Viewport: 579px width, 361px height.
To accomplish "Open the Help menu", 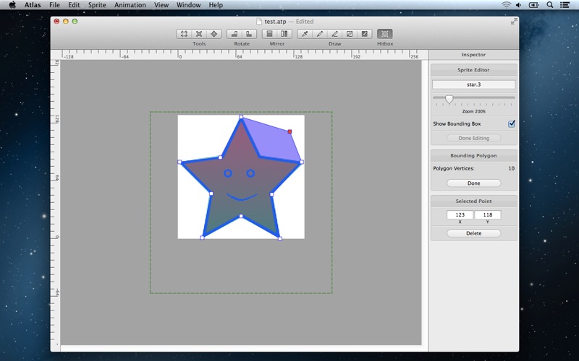I will click(x=216, y=5).
